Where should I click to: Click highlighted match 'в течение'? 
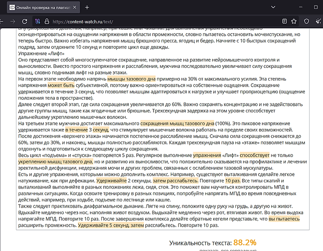(77, 130)
